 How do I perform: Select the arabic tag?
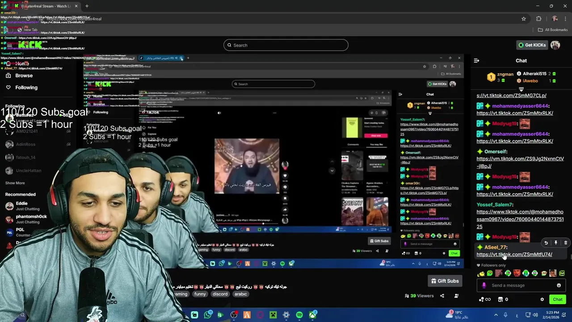pos(241,294)
